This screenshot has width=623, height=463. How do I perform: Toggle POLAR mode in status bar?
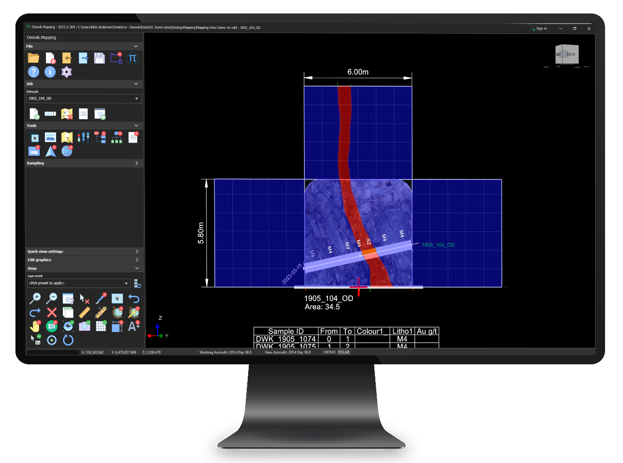point(344,352)
